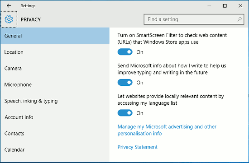The width and height of the screenshot is (249, 163).
Task: Open the Location privacy settings
Action: (55, 52)
